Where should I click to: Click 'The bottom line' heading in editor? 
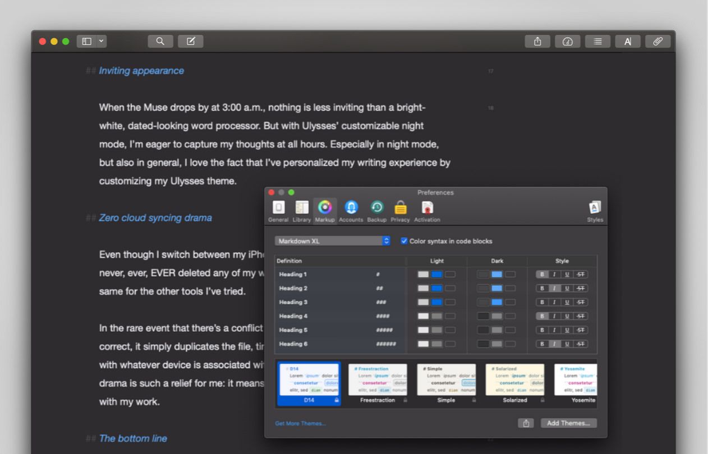point(133,438)
